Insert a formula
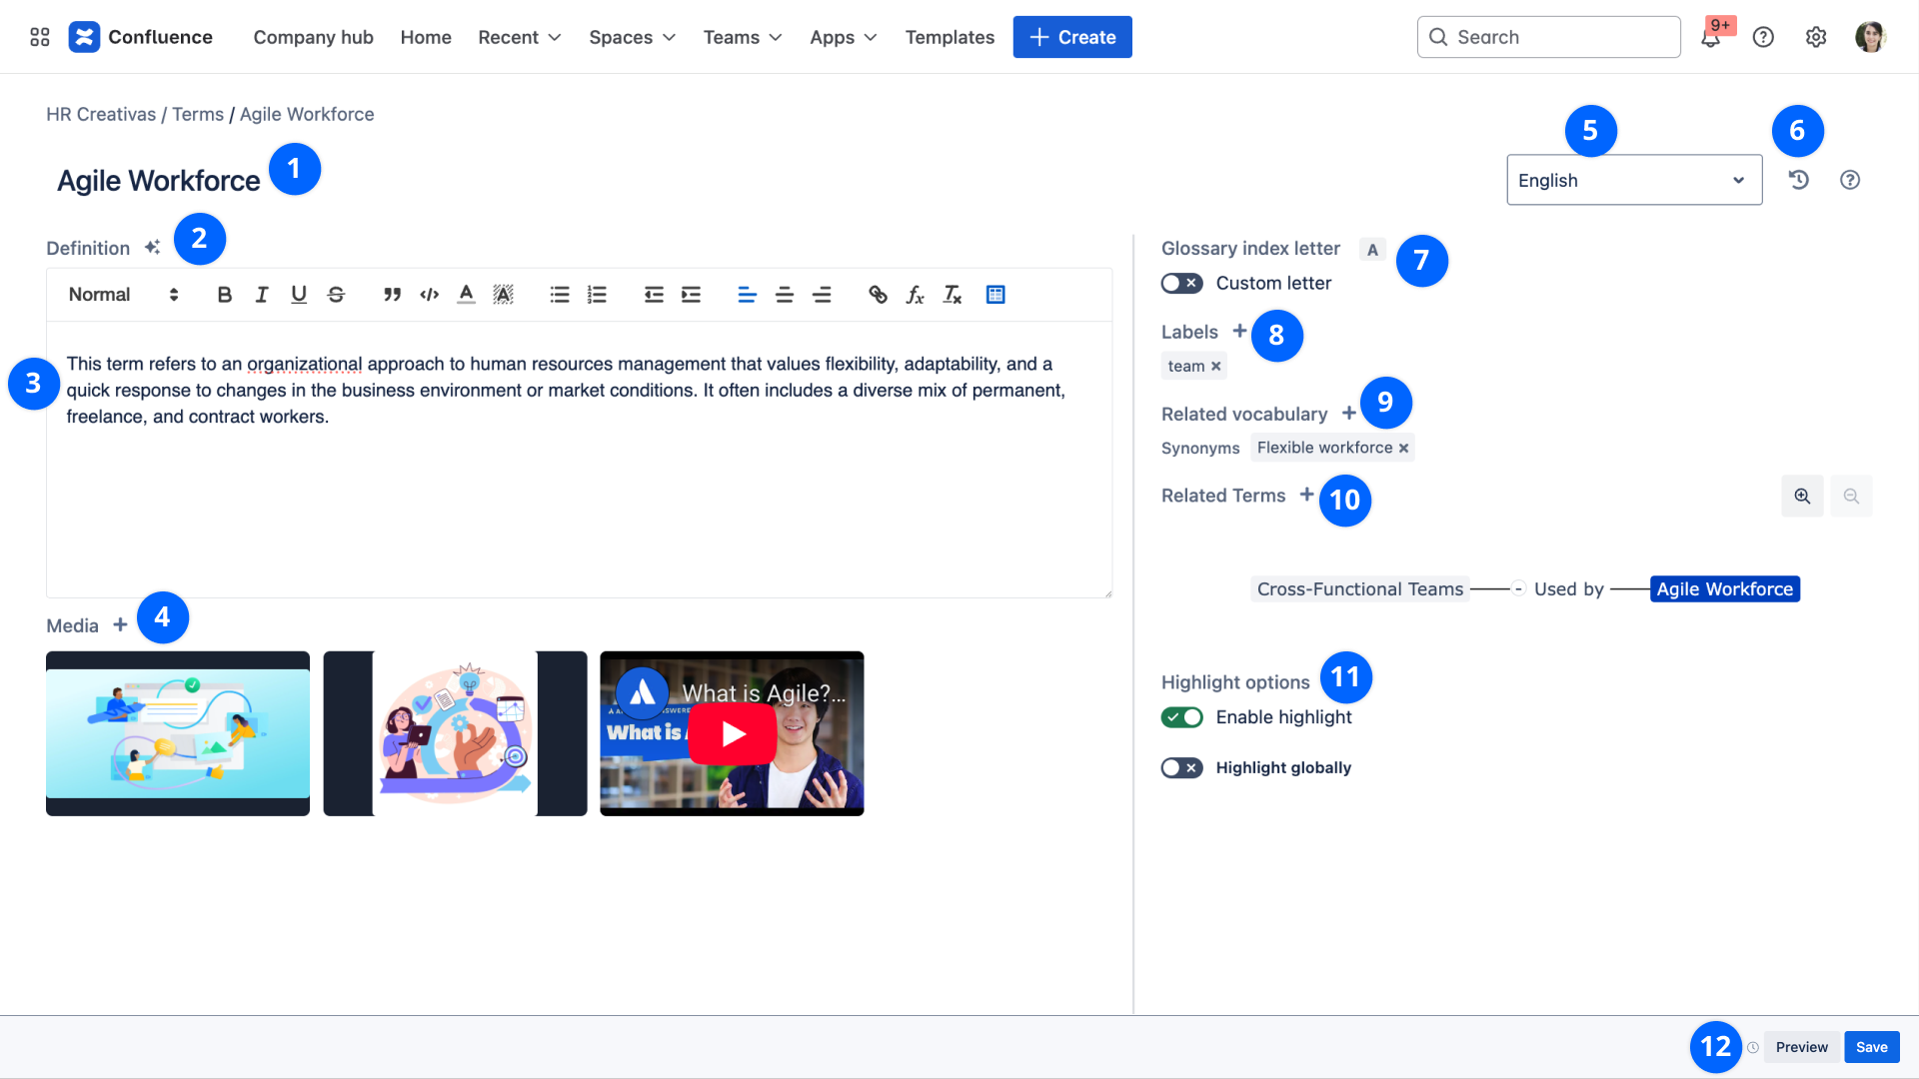This screenshot has width=1919, height=1079. (915, 295)
